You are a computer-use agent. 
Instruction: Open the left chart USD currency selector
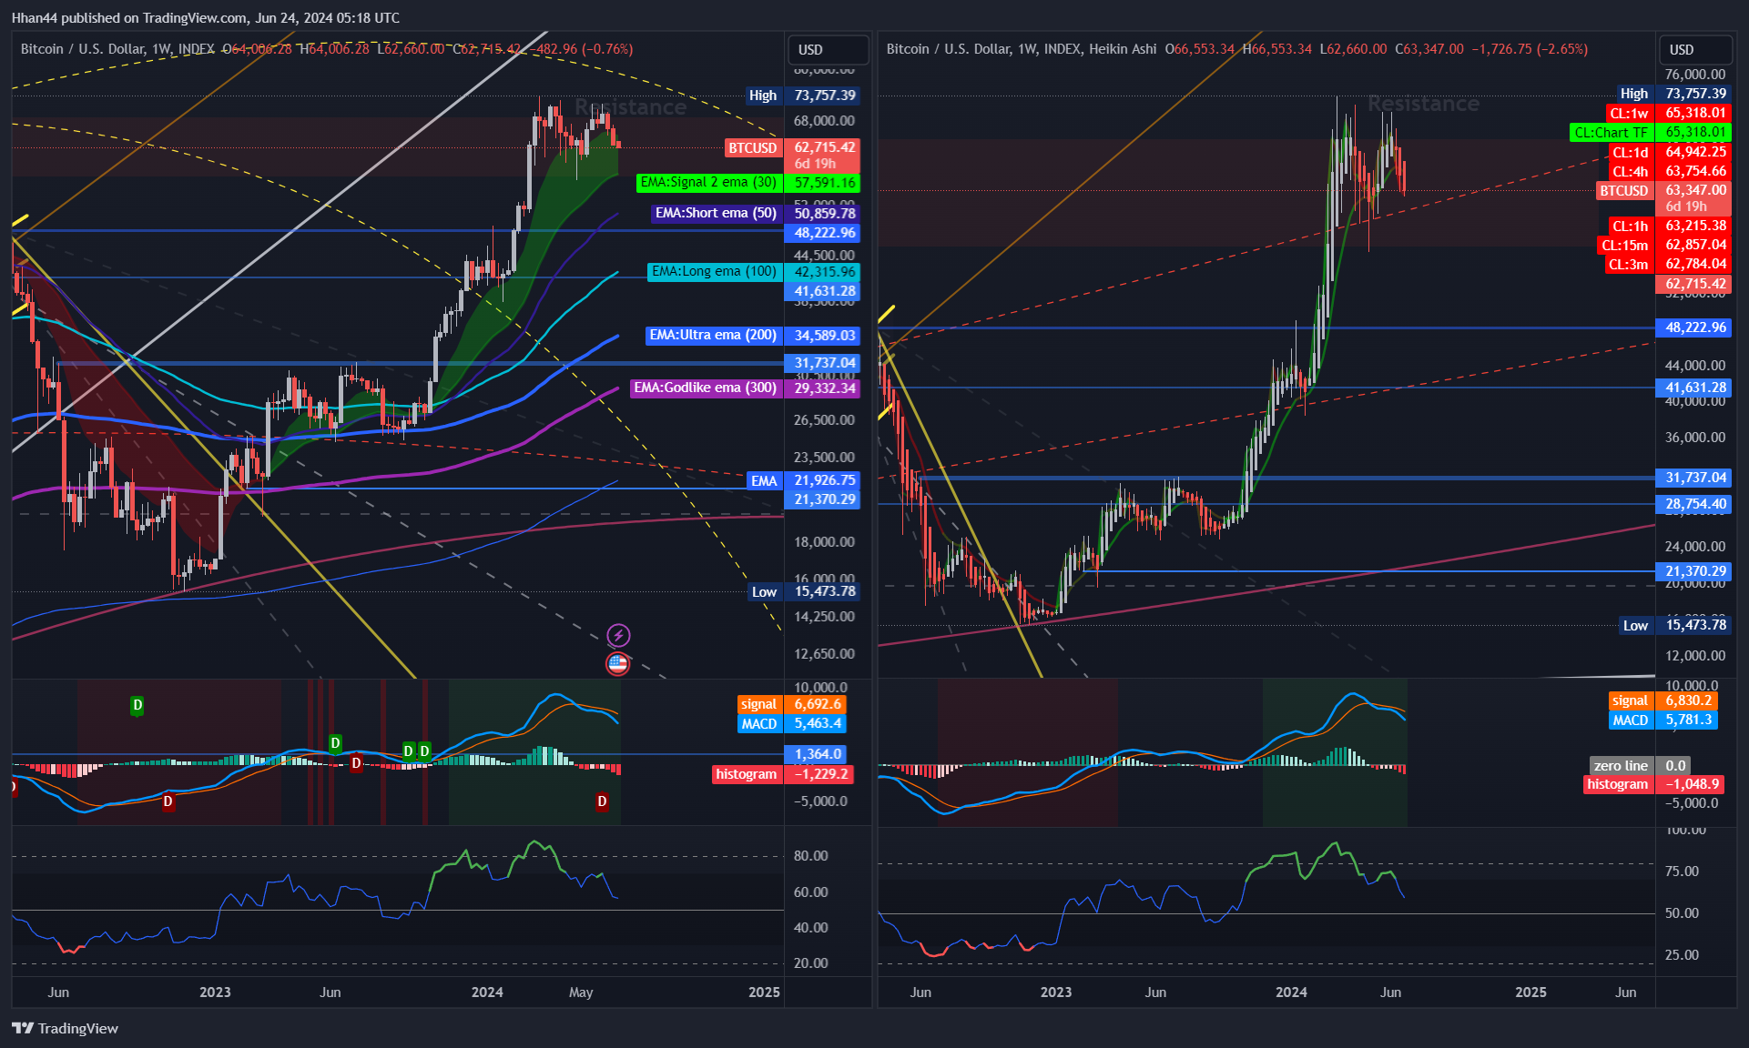[x=827, y=49]
